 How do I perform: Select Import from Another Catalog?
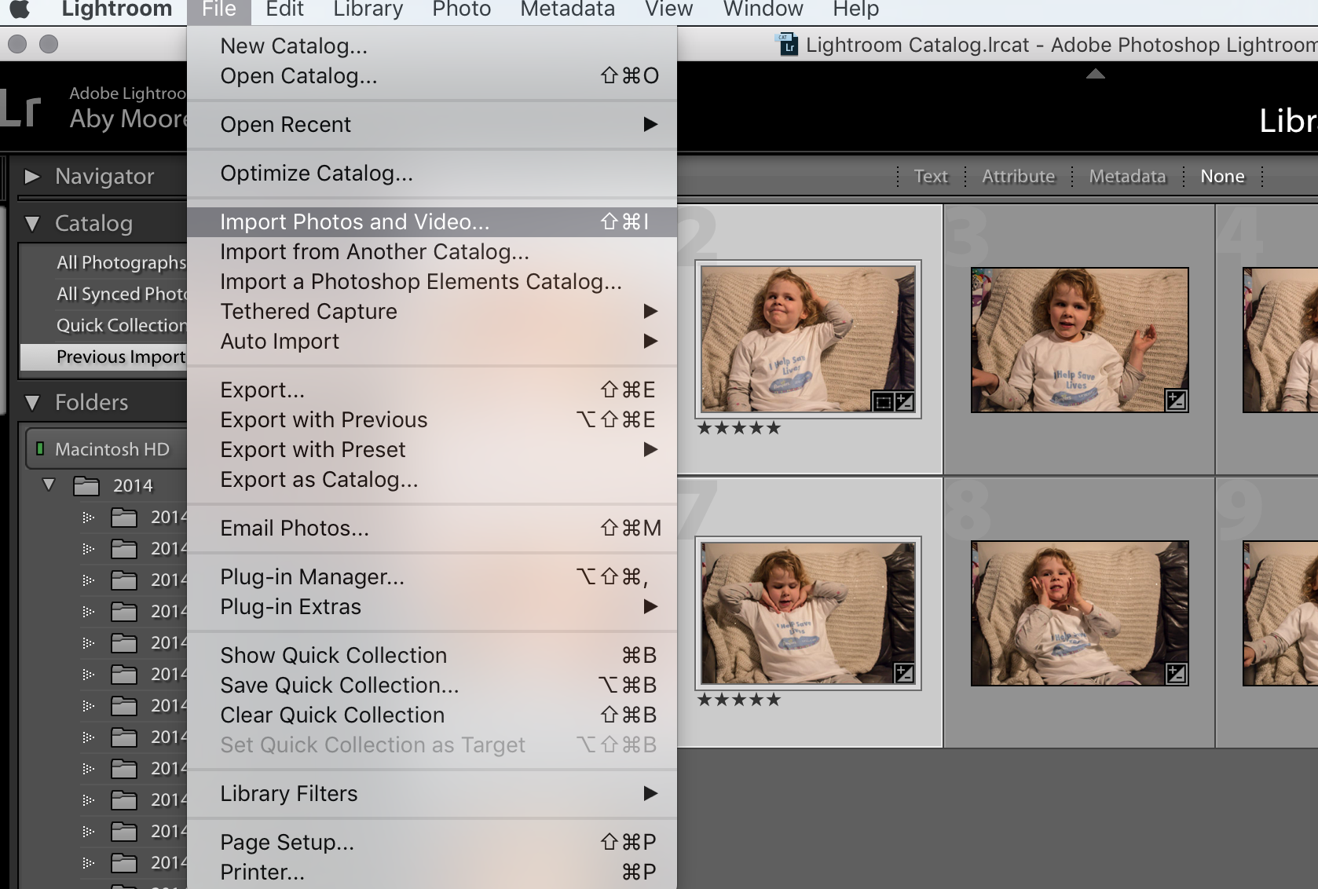tap(432, 252)
